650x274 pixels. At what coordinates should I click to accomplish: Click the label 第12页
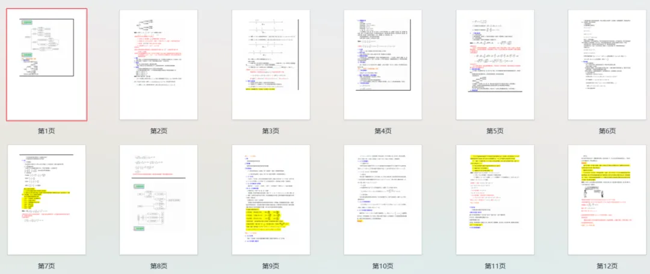tap(607, 266)
